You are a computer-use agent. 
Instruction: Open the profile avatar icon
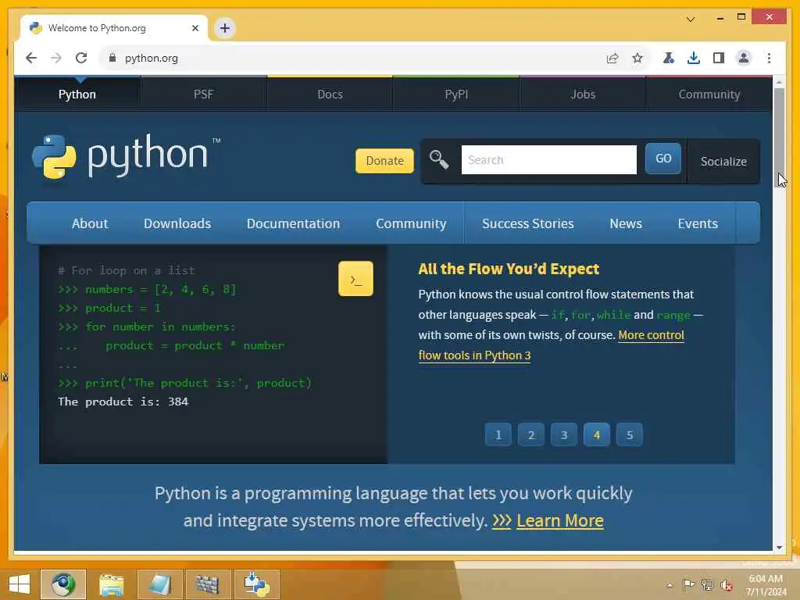[744, 58]
